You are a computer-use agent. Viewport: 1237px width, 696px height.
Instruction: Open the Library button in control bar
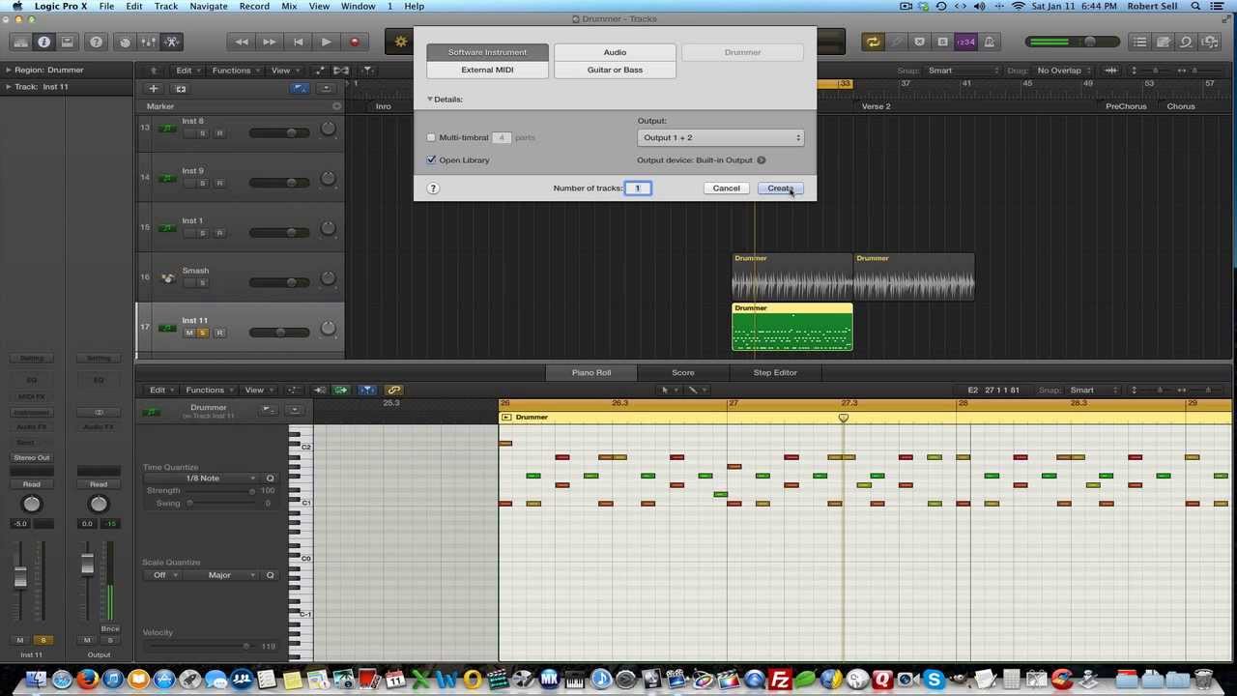(x=19, y=42)
